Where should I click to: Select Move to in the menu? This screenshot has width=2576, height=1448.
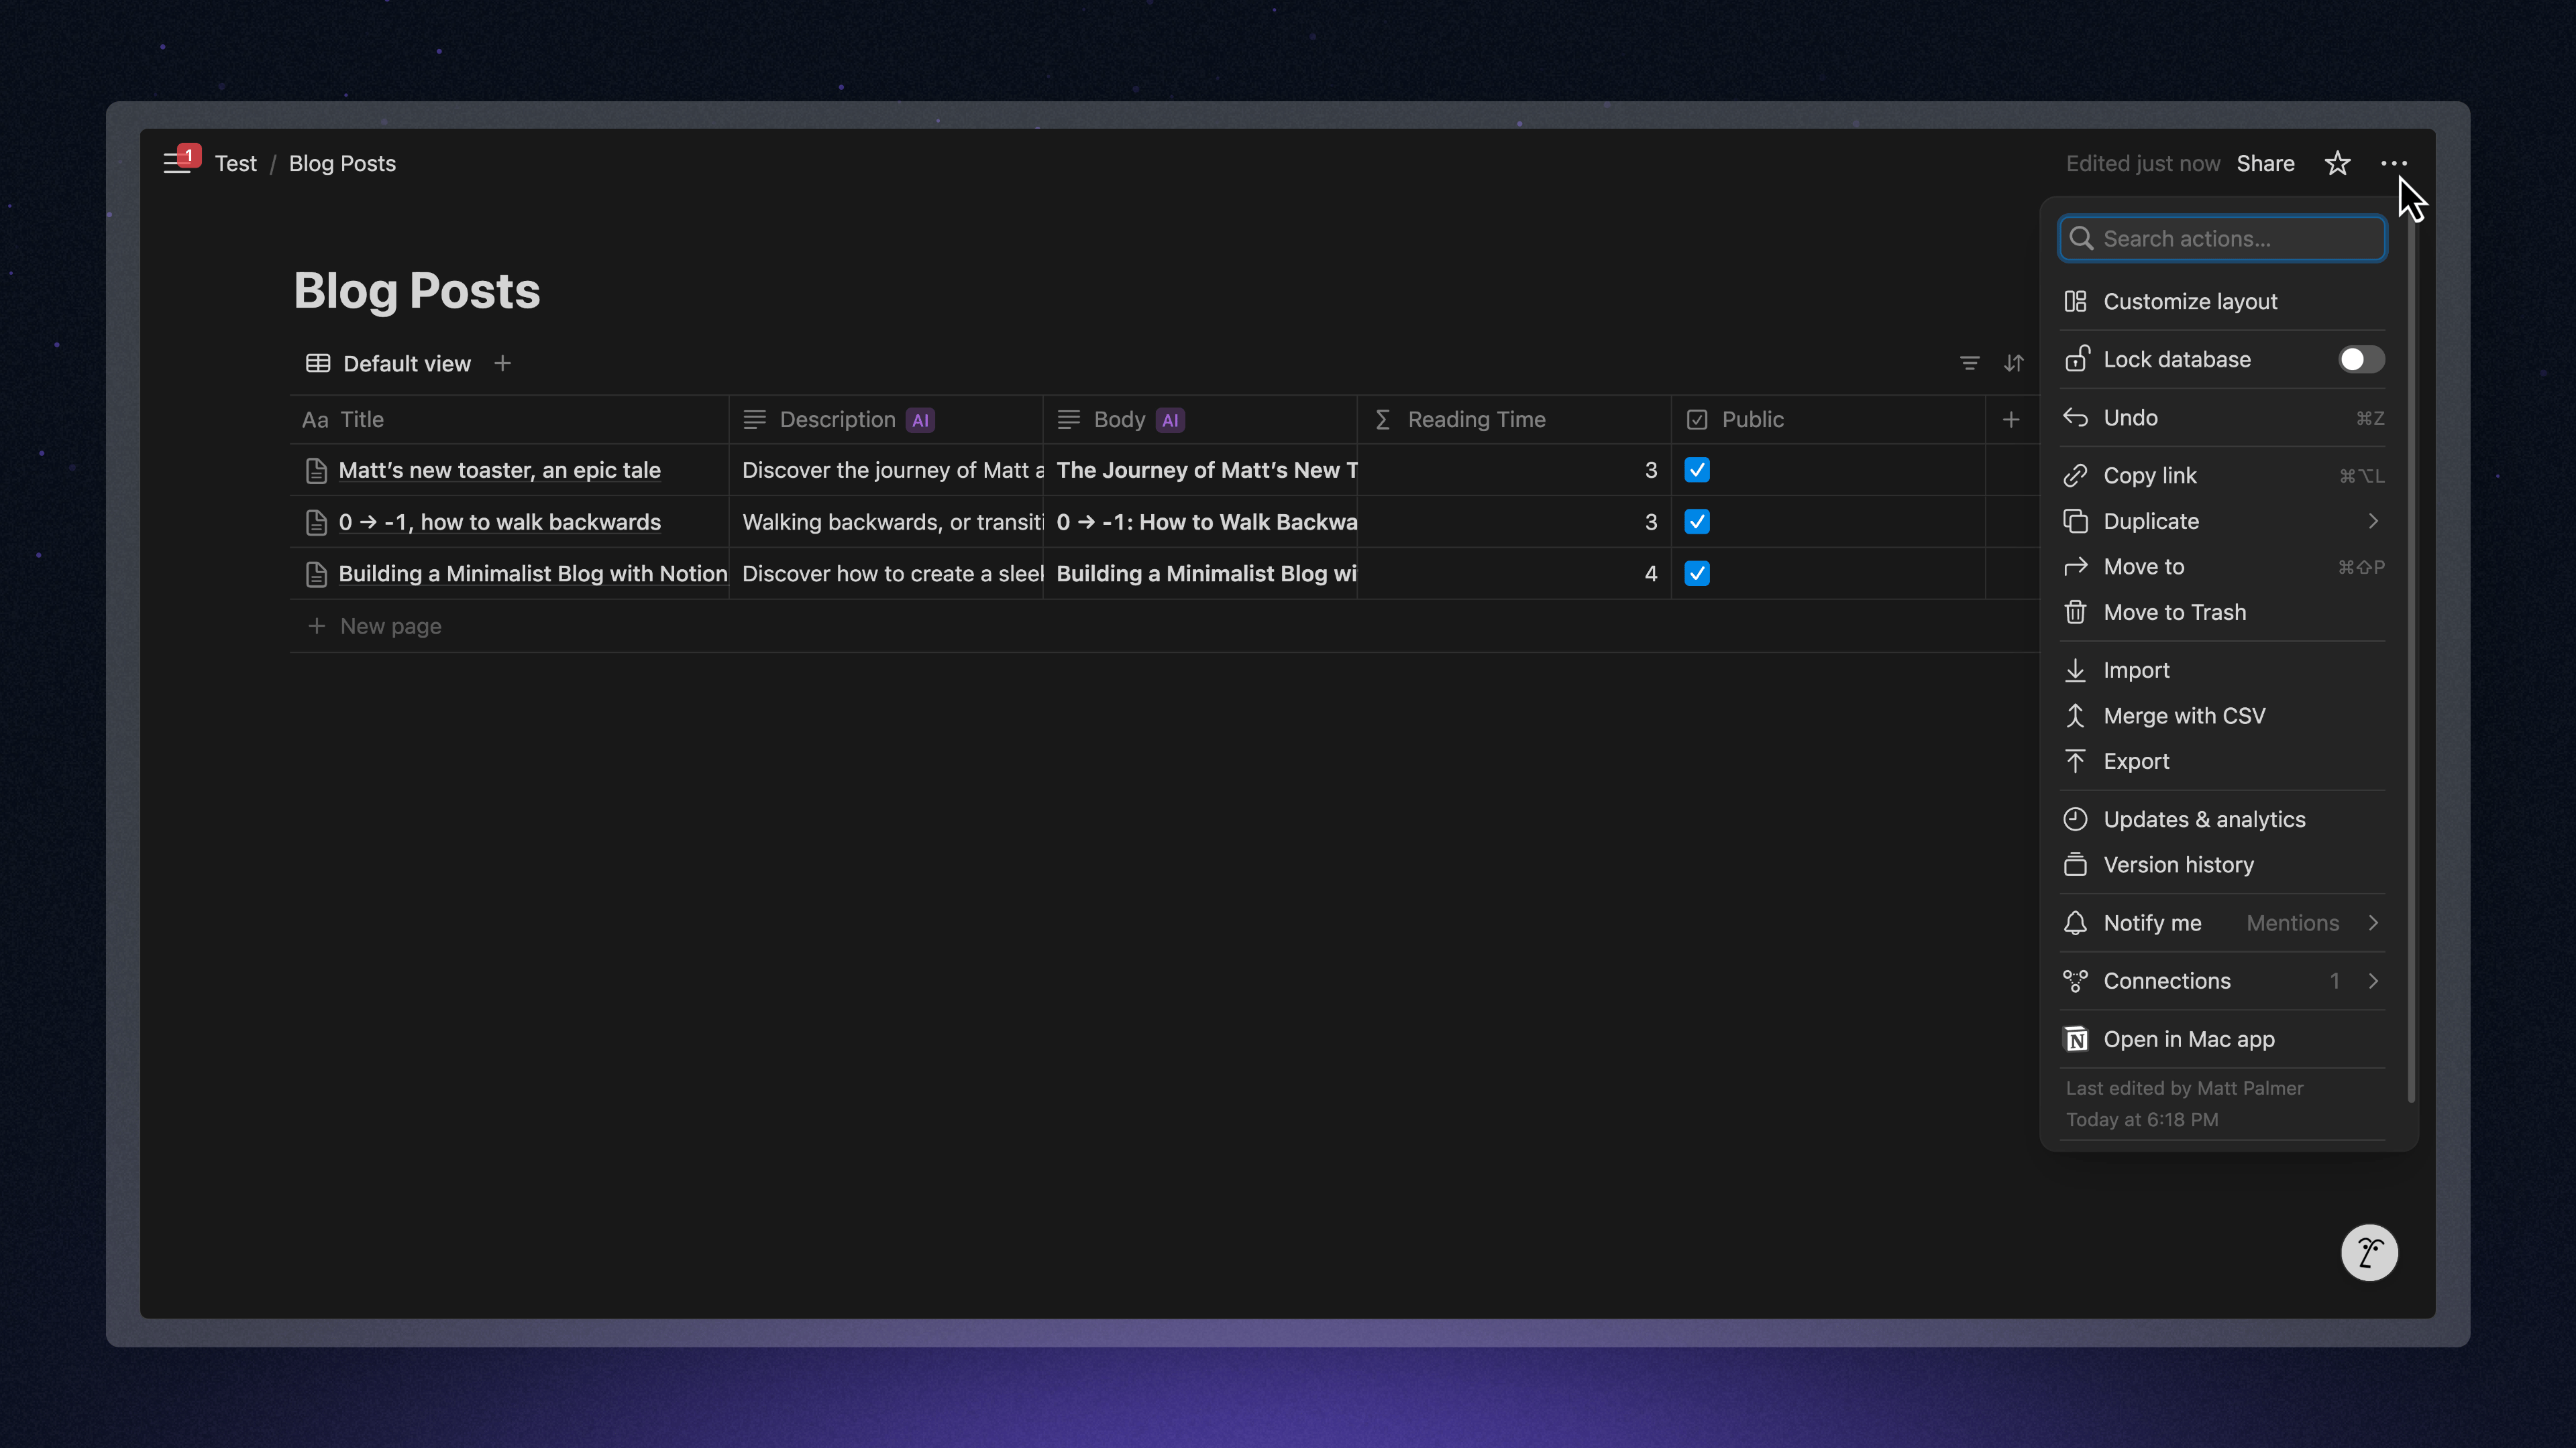pos(2222,566)
